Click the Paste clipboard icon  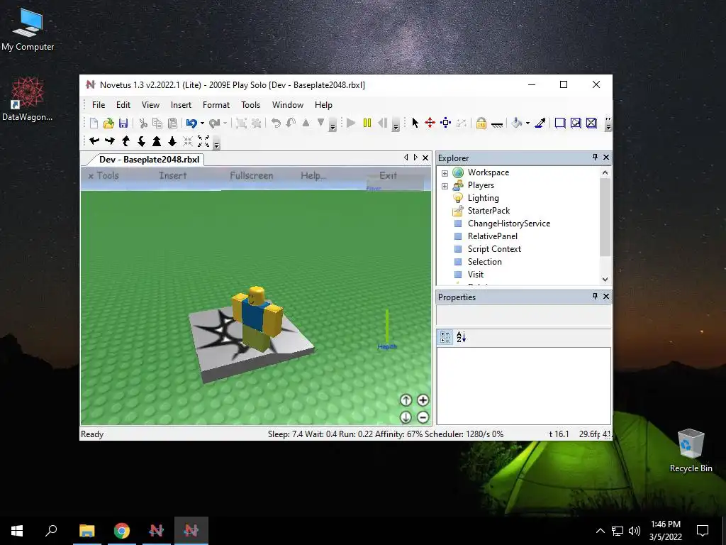pos(172,123)
